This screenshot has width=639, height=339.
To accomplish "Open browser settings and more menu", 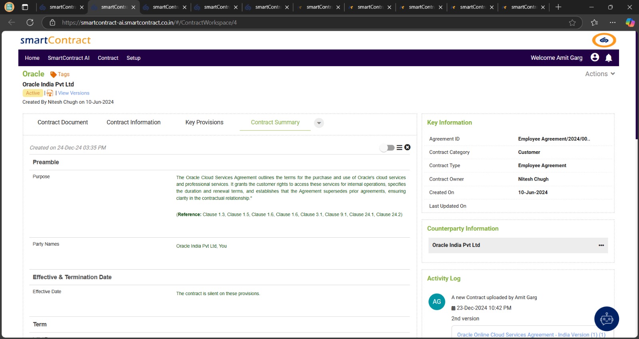I will click(613, 22).
